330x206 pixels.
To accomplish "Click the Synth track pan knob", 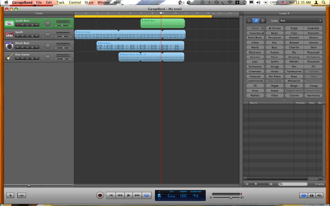I will (48, 35).
